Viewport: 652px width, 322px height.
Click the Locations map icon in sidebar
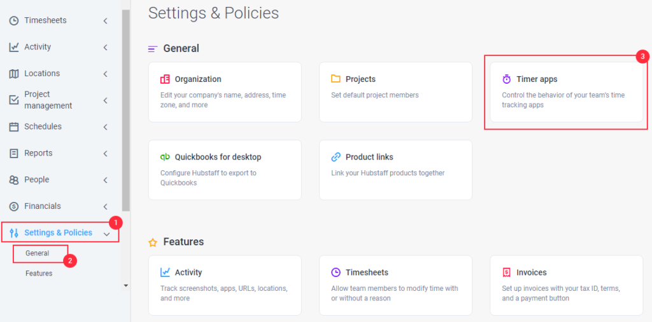14,74
